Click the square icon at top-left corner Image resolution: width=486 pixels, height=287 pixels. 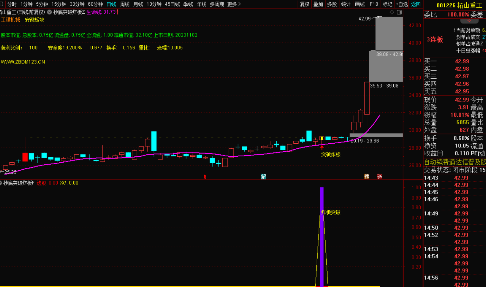(x=2, y=4)
